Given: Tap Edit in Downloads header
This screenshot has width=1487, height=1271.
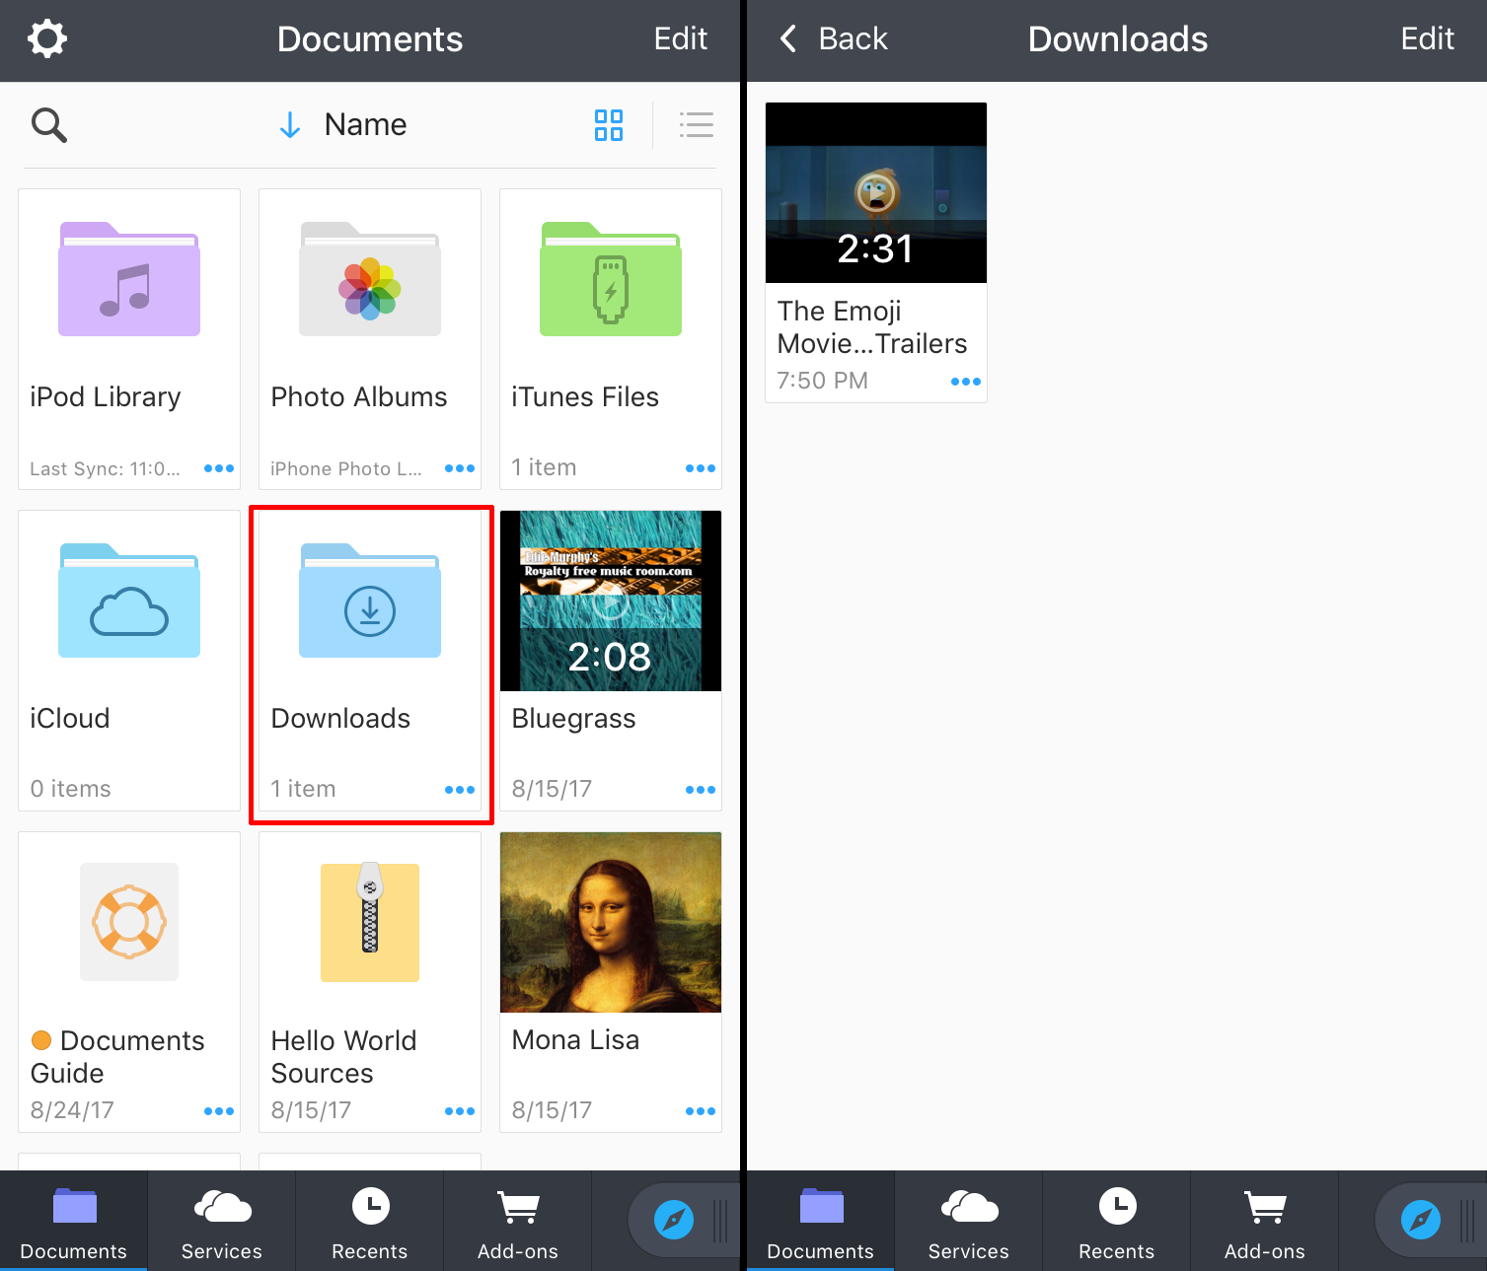Looking at the screenshot, I should pos(1427,39).
